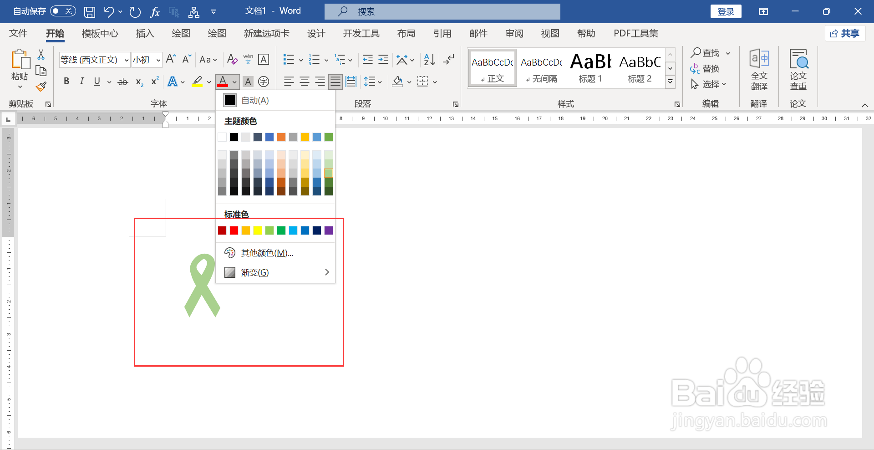Switch to the 设计 Design tab
Image resolution: width=874 pixels, height=450 pixels.
[316, 33]
